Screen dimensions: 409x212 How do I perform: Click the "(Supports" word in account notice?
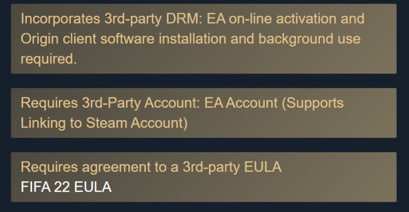(x=313, y=103)
